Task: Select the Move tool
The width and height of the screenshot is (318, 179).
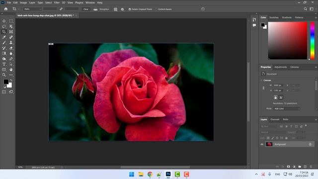Action: coord(4,21)
